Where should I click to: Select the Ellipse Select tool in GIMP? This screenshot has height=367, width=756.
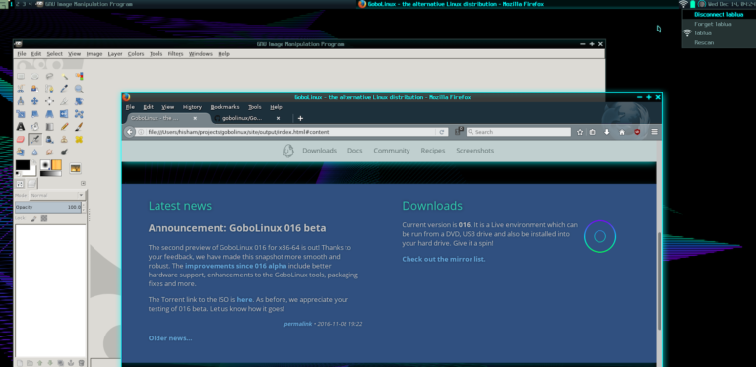tap(34, 76)
